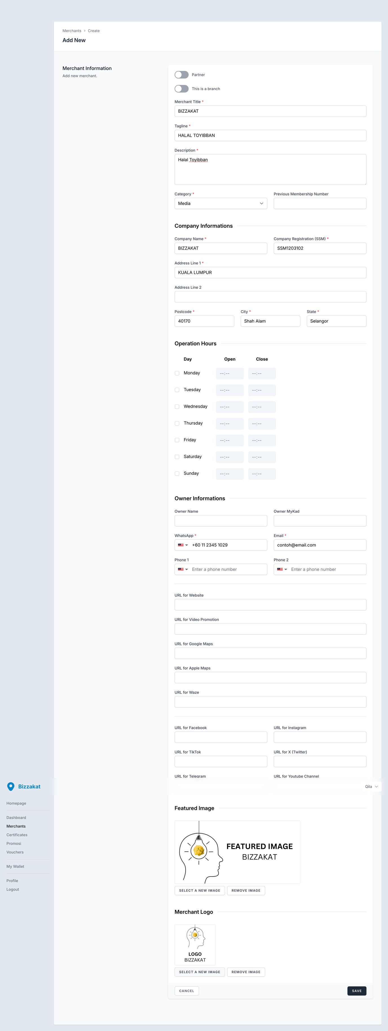
Task: Click the Phone 1 country flag icon
Action: pyautogui.click(x=181, y=569)
